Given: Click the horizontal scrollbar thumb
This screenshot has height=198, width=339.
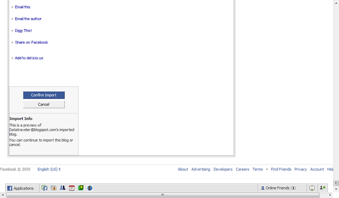Looking at the screenshot, I should point(163,195).
